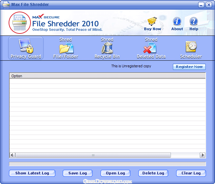Click the left arrow of horizontal scrollbar
This screenshot has width=215, height=184.
point(13,155)
